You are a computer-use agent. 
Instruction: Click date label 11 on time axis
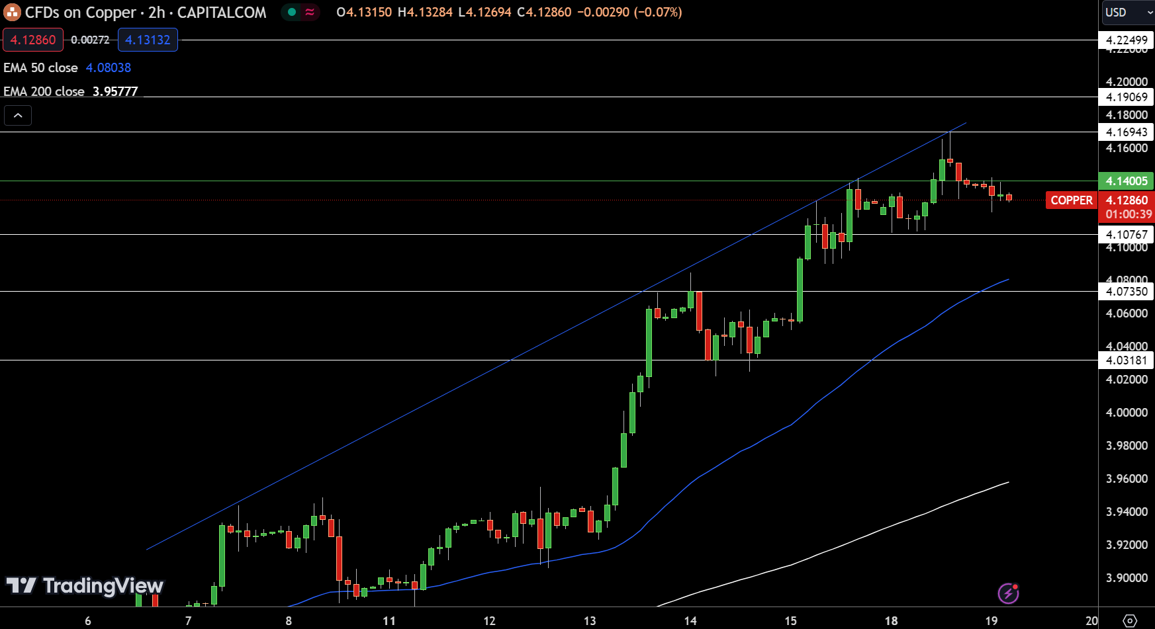pos(389,621)
